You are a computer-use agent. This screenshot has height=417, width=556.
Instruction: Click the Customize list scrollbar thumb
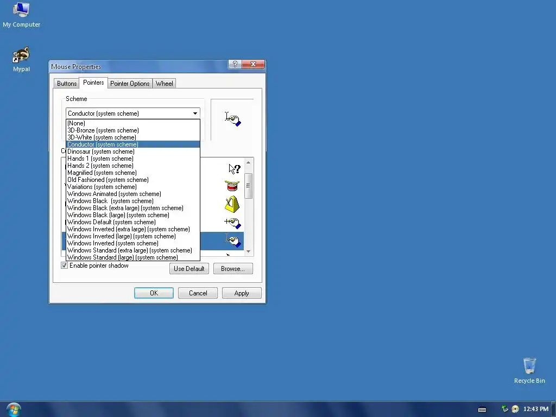[x=248, y=186]
